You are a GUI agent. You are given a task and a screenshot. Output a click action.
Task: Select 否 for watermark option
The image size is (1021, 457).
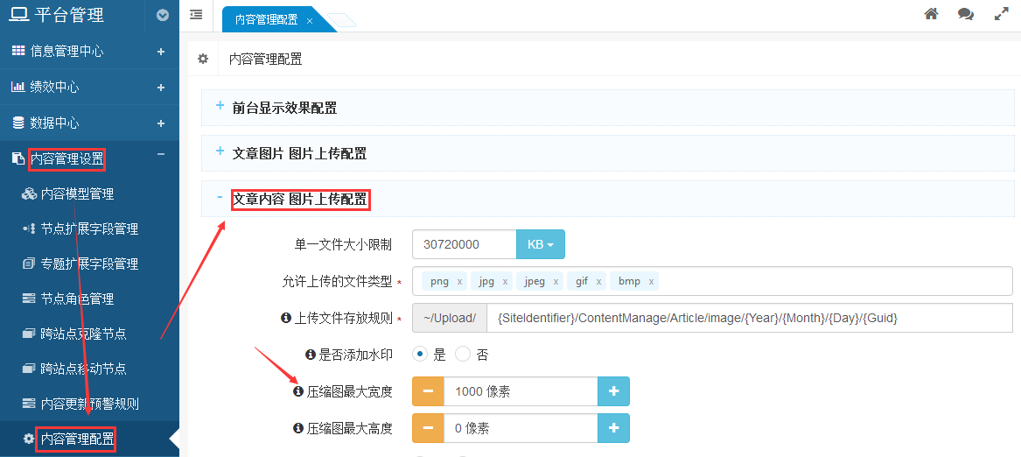(463, 355)
